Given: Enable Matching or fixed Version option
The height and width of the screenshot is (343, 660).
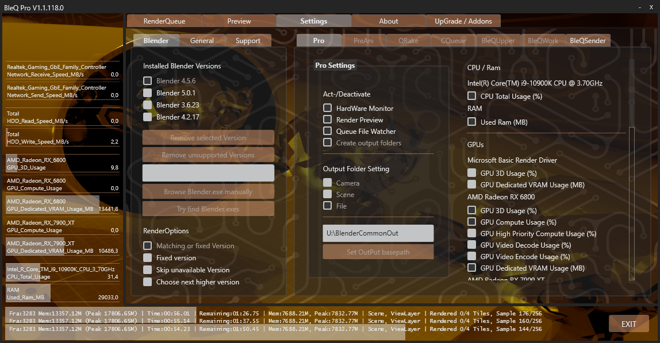Looking at the screenshot, I should (147, 245).
